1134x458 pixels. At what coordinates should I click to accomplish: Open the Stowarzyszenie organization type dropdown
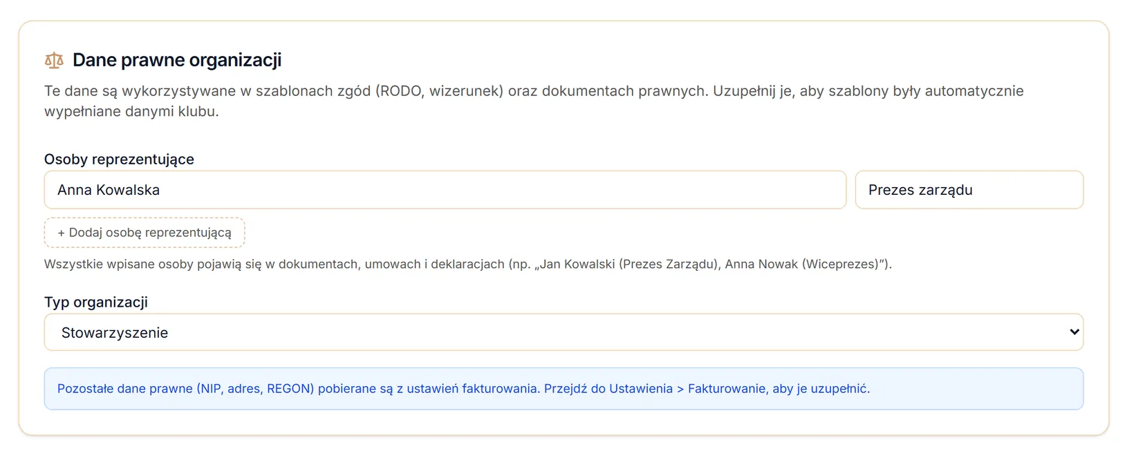(x=564, y=332)
